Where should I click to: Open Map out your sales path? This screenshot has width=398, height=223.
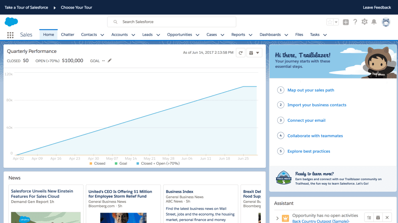pos(311,90)
